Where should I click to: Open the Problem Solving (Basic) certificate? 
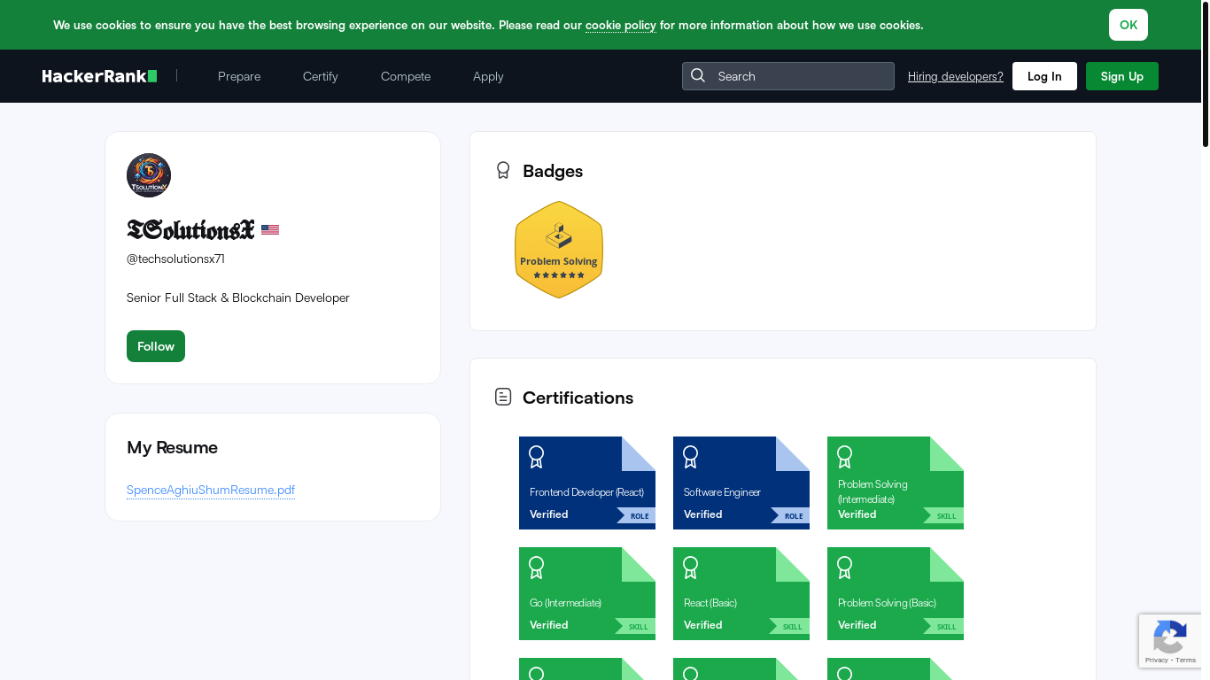pyautogui.click(x=896, y=593)
